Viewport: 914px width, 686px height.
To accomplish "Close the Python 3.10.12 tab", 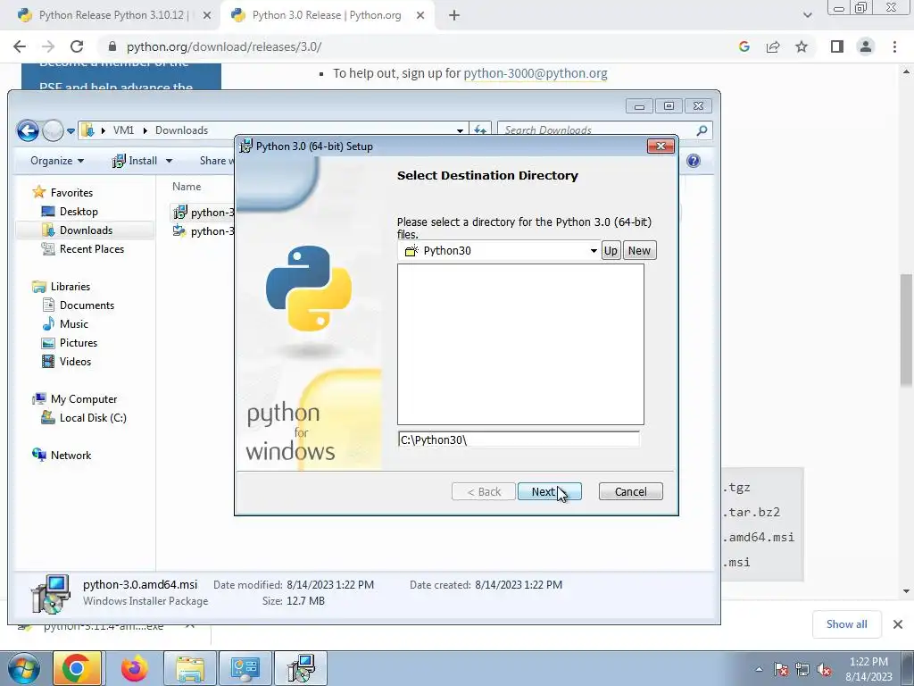I will pyautogui.click(x=206, y=16).
